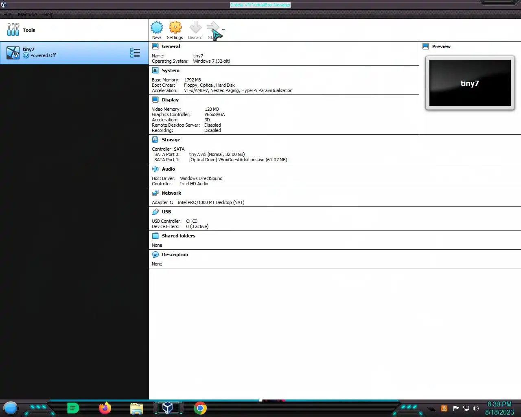Click the Windows Start orb on taskbar
521x417 pixels.
(11, 408)
